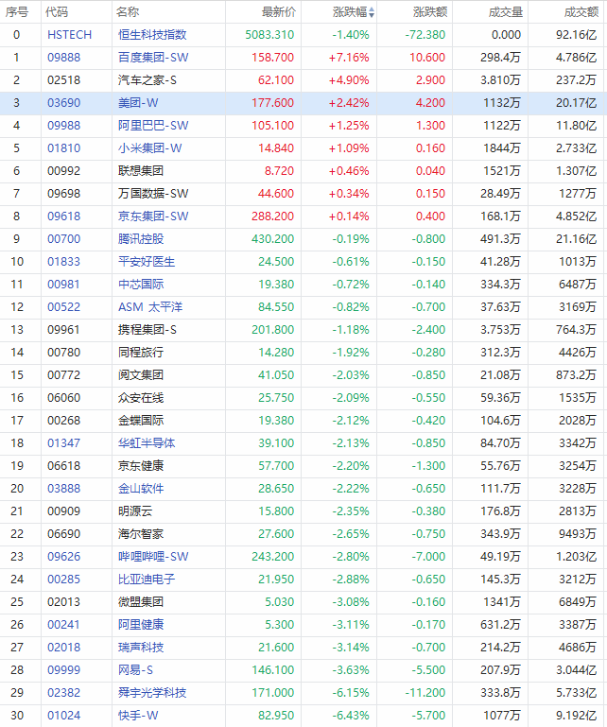
Task: Click 腾讯控股 turnover 21.16亿
Action: [x=577, y=239]
